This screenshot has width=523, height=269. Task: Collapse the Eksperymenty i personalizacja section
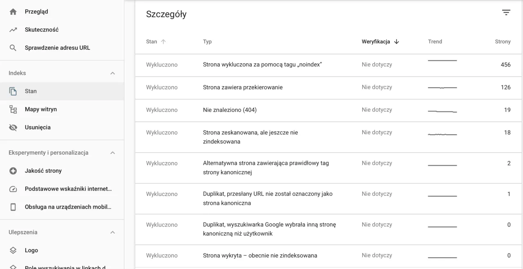point(112,152)
